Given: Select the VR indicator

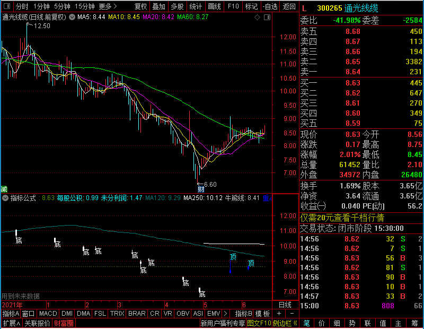Looking at the screenshot, I should pos(167,314).
